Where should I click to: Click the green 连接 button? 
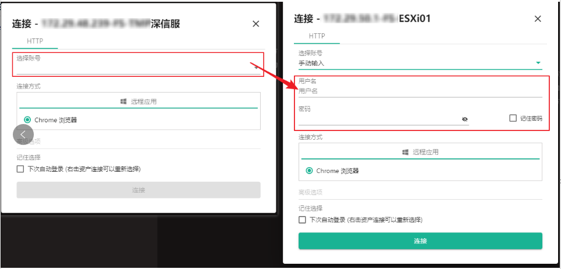click(420, 241)
